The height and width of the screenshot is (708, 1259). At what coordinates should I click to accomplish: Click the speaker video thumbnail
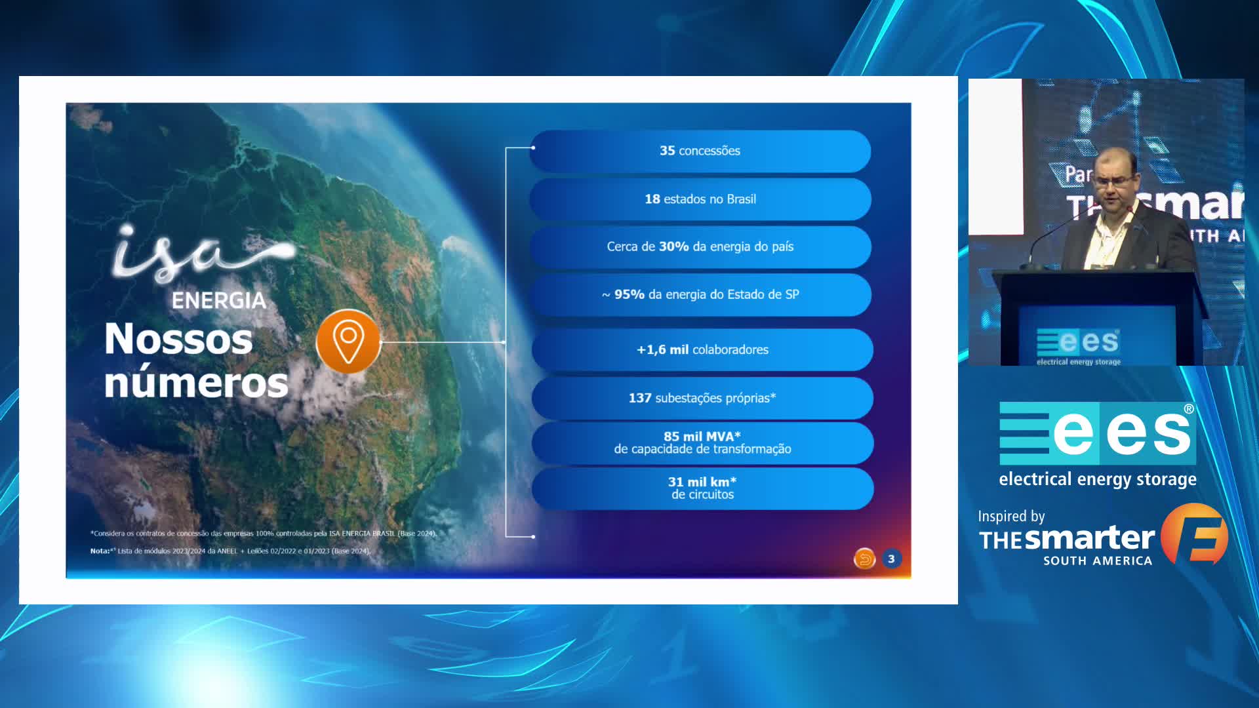pos(1106,222)
